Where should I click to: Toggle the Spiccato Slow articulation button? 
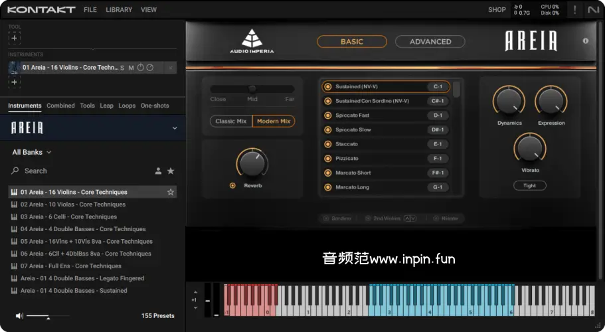pos(327,129)
